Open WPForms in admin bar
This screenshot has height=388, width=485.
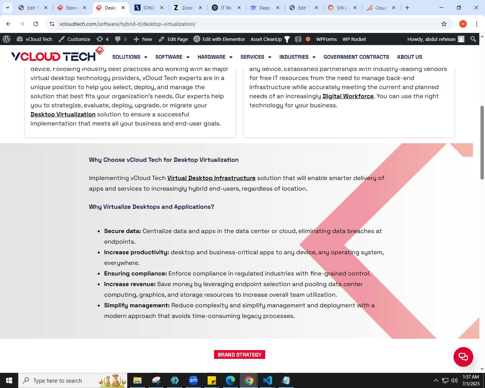(x=326, y=39)
